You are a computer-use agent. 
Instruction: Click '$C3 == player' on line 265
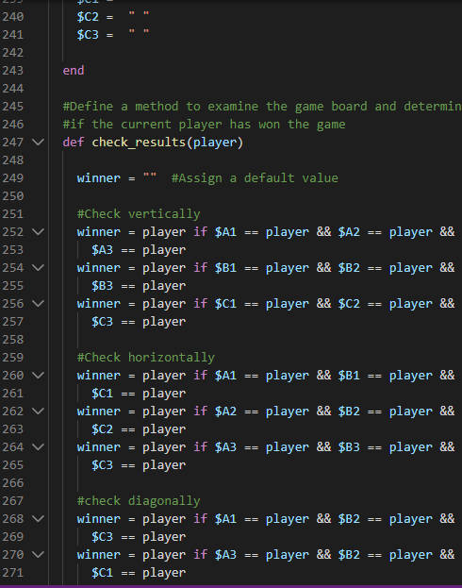click(139, 464)
